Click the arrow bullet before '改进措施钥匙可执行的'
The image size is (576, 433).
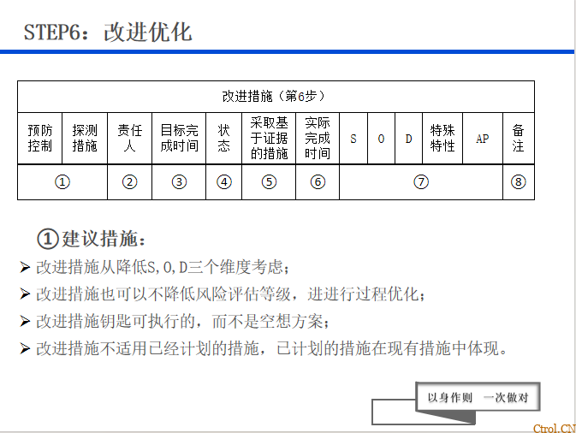[25, 321]
